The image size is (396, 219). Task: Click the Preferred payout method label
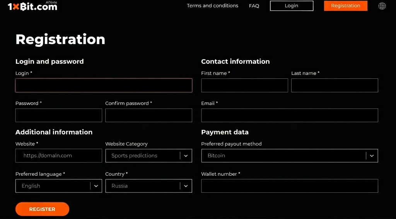coord(231,144)
